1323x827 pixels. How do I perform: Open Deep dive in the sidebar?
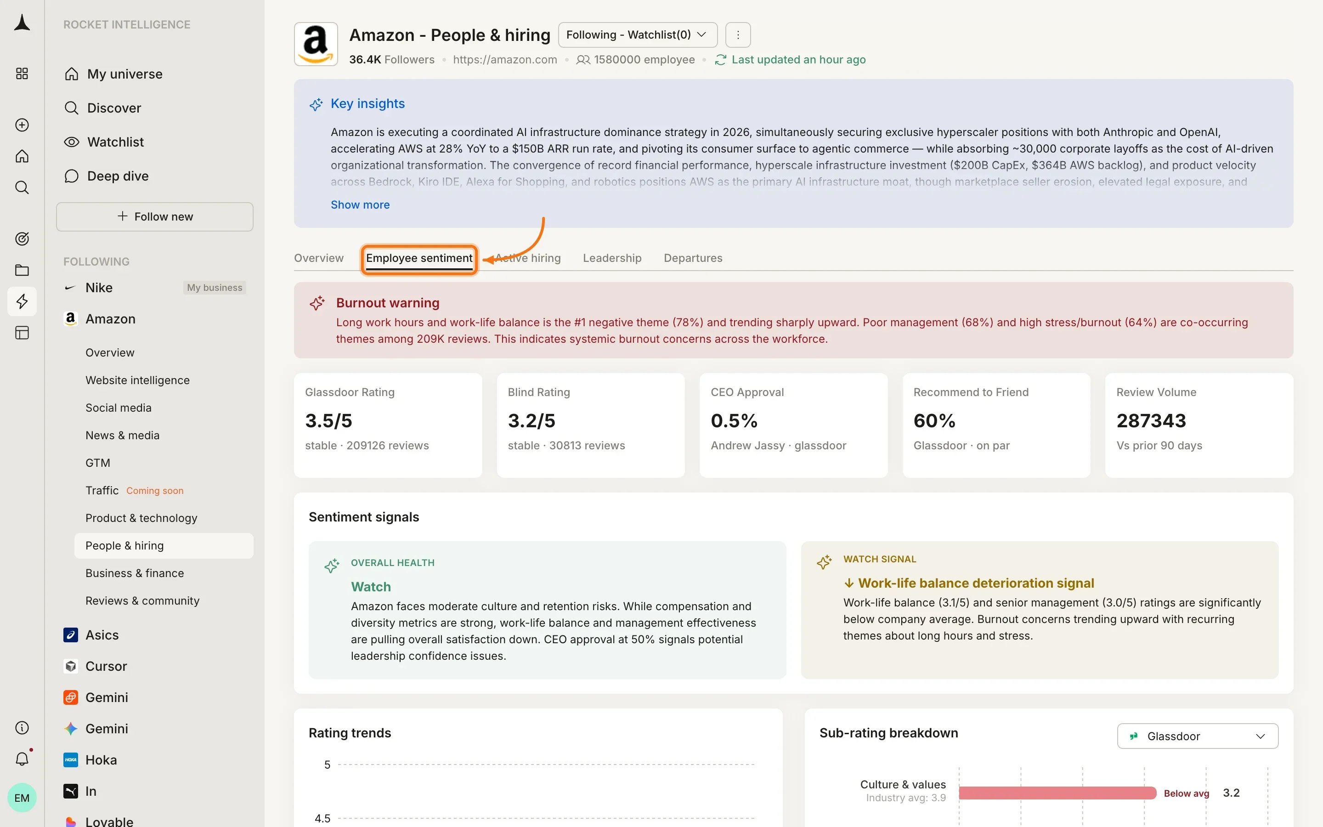pos(155,176)
